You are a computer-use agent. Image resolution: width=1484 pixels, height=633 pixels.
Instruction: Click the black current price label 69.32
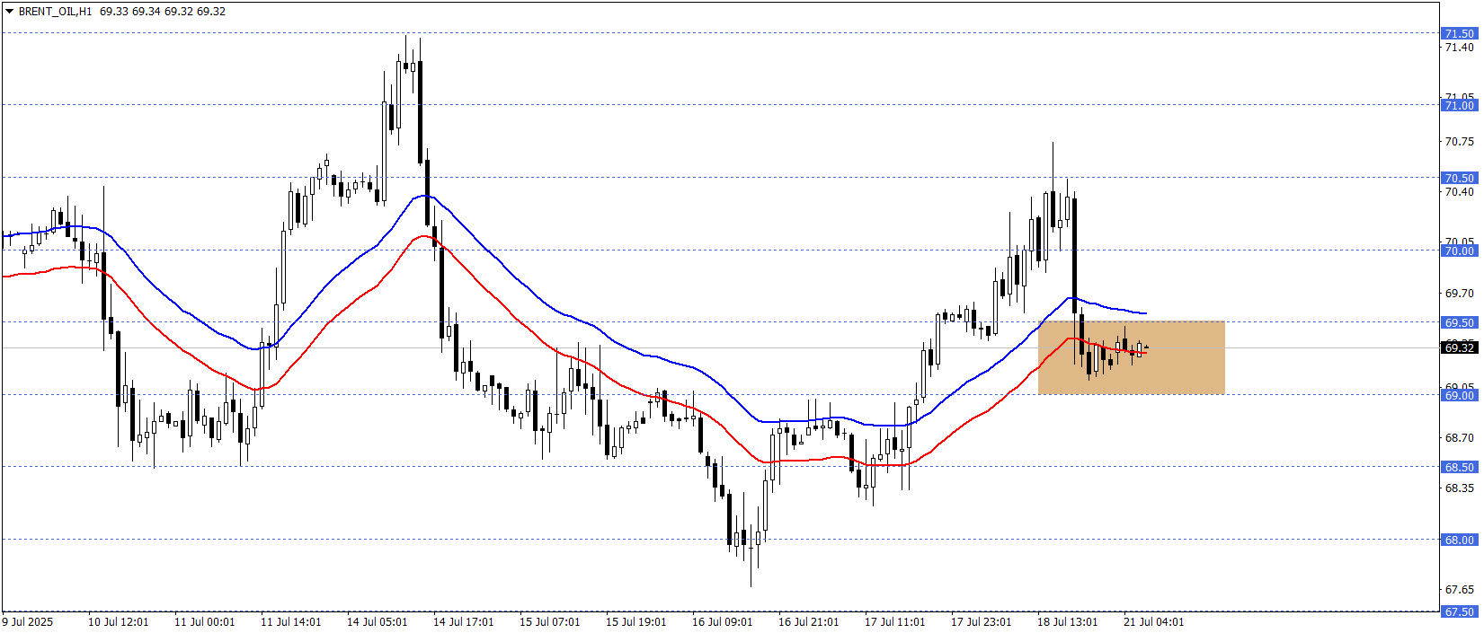(x=1459, y=347)
